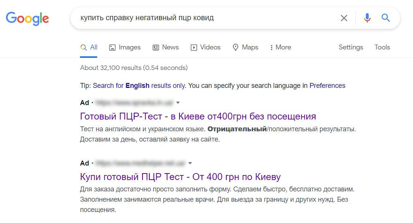Select the All results tab
The height and width of the screenshot is (223, 413).
click(89, 48)
